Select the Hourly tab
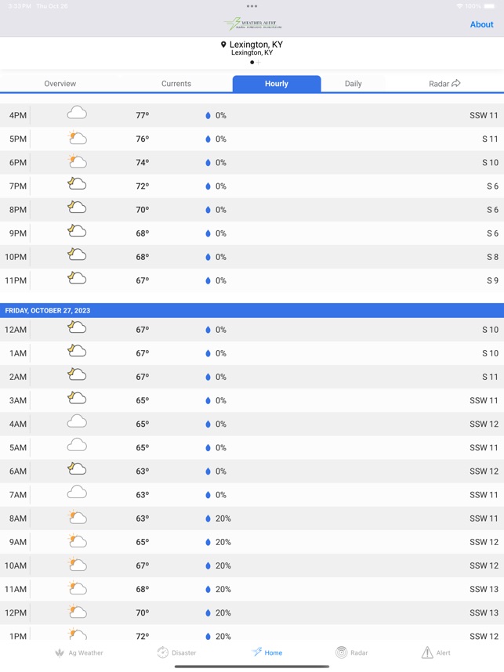 277,84
